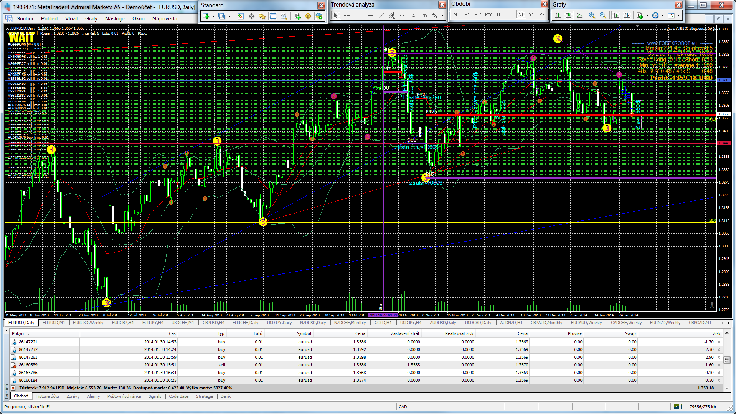Image resolution: width=736 pixels, height=414 pixels.
Task: Select the vertical line drawing tool
Action: (x=360, y=15)
